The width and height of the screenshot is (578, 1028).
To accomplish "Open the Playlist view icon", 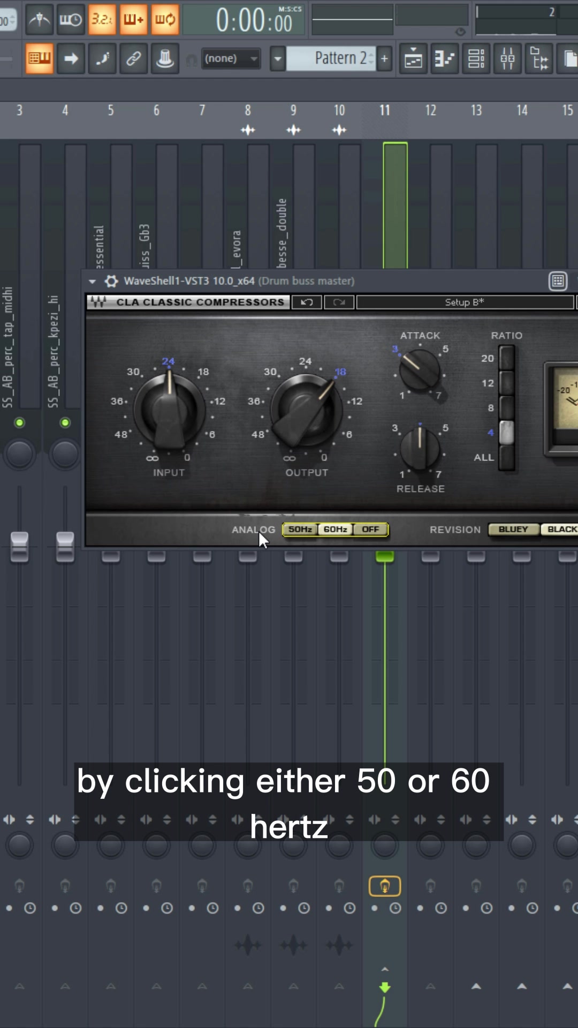I will tap(413, 59).
